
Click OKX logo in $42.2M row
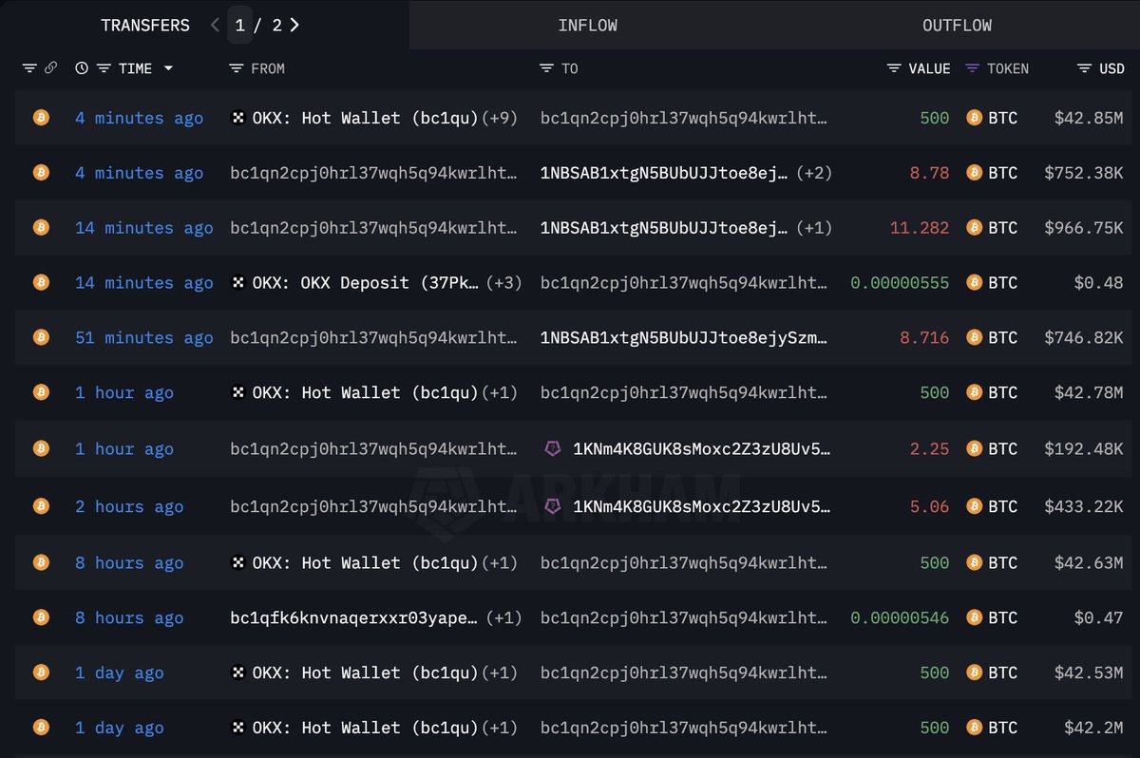point(238,729)
